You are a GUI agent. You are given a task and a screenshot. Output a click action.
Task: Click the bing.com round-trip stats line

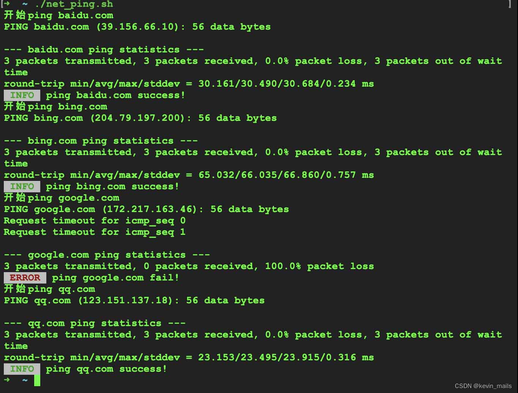click(189, 175)
